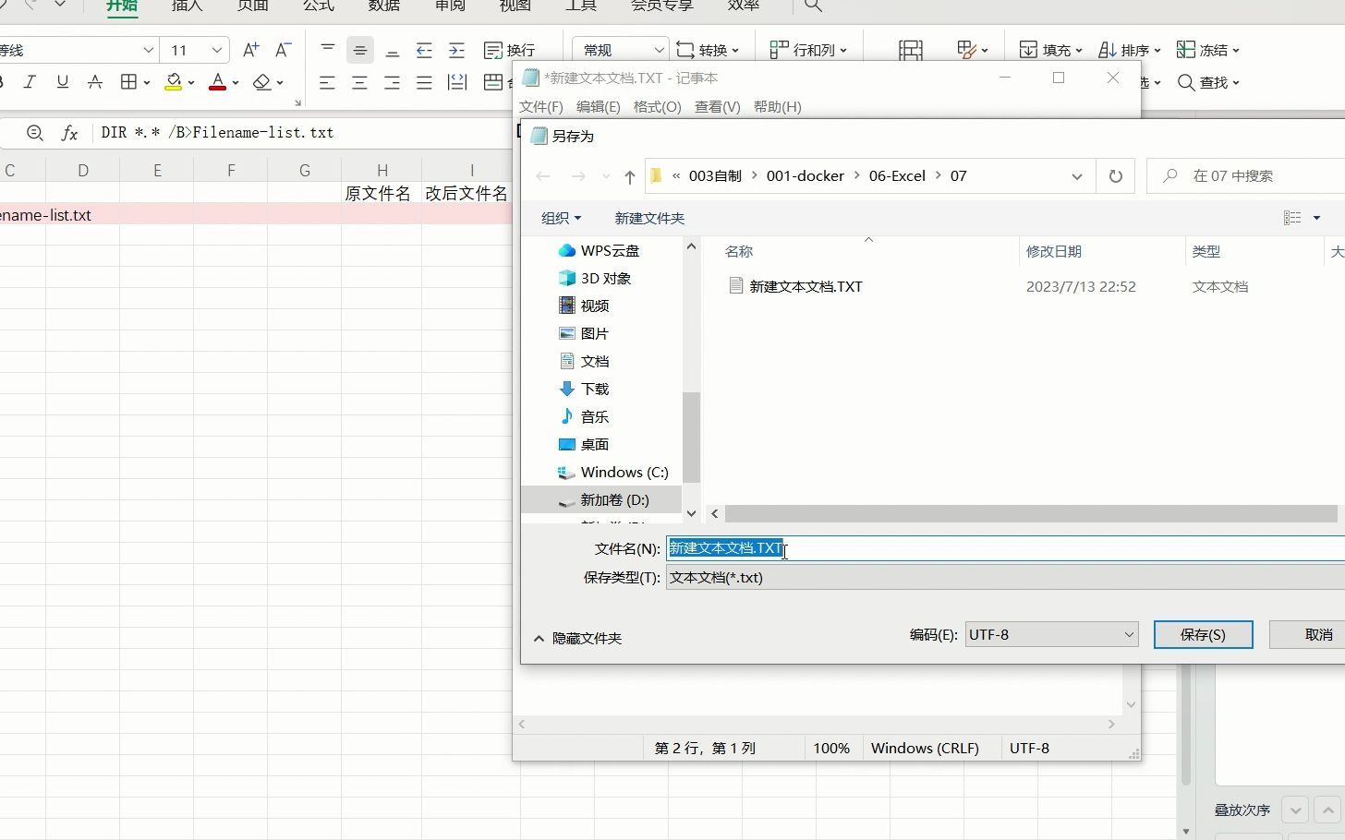
Task: Click the fx insert function icon
Action: coord(69,133)
